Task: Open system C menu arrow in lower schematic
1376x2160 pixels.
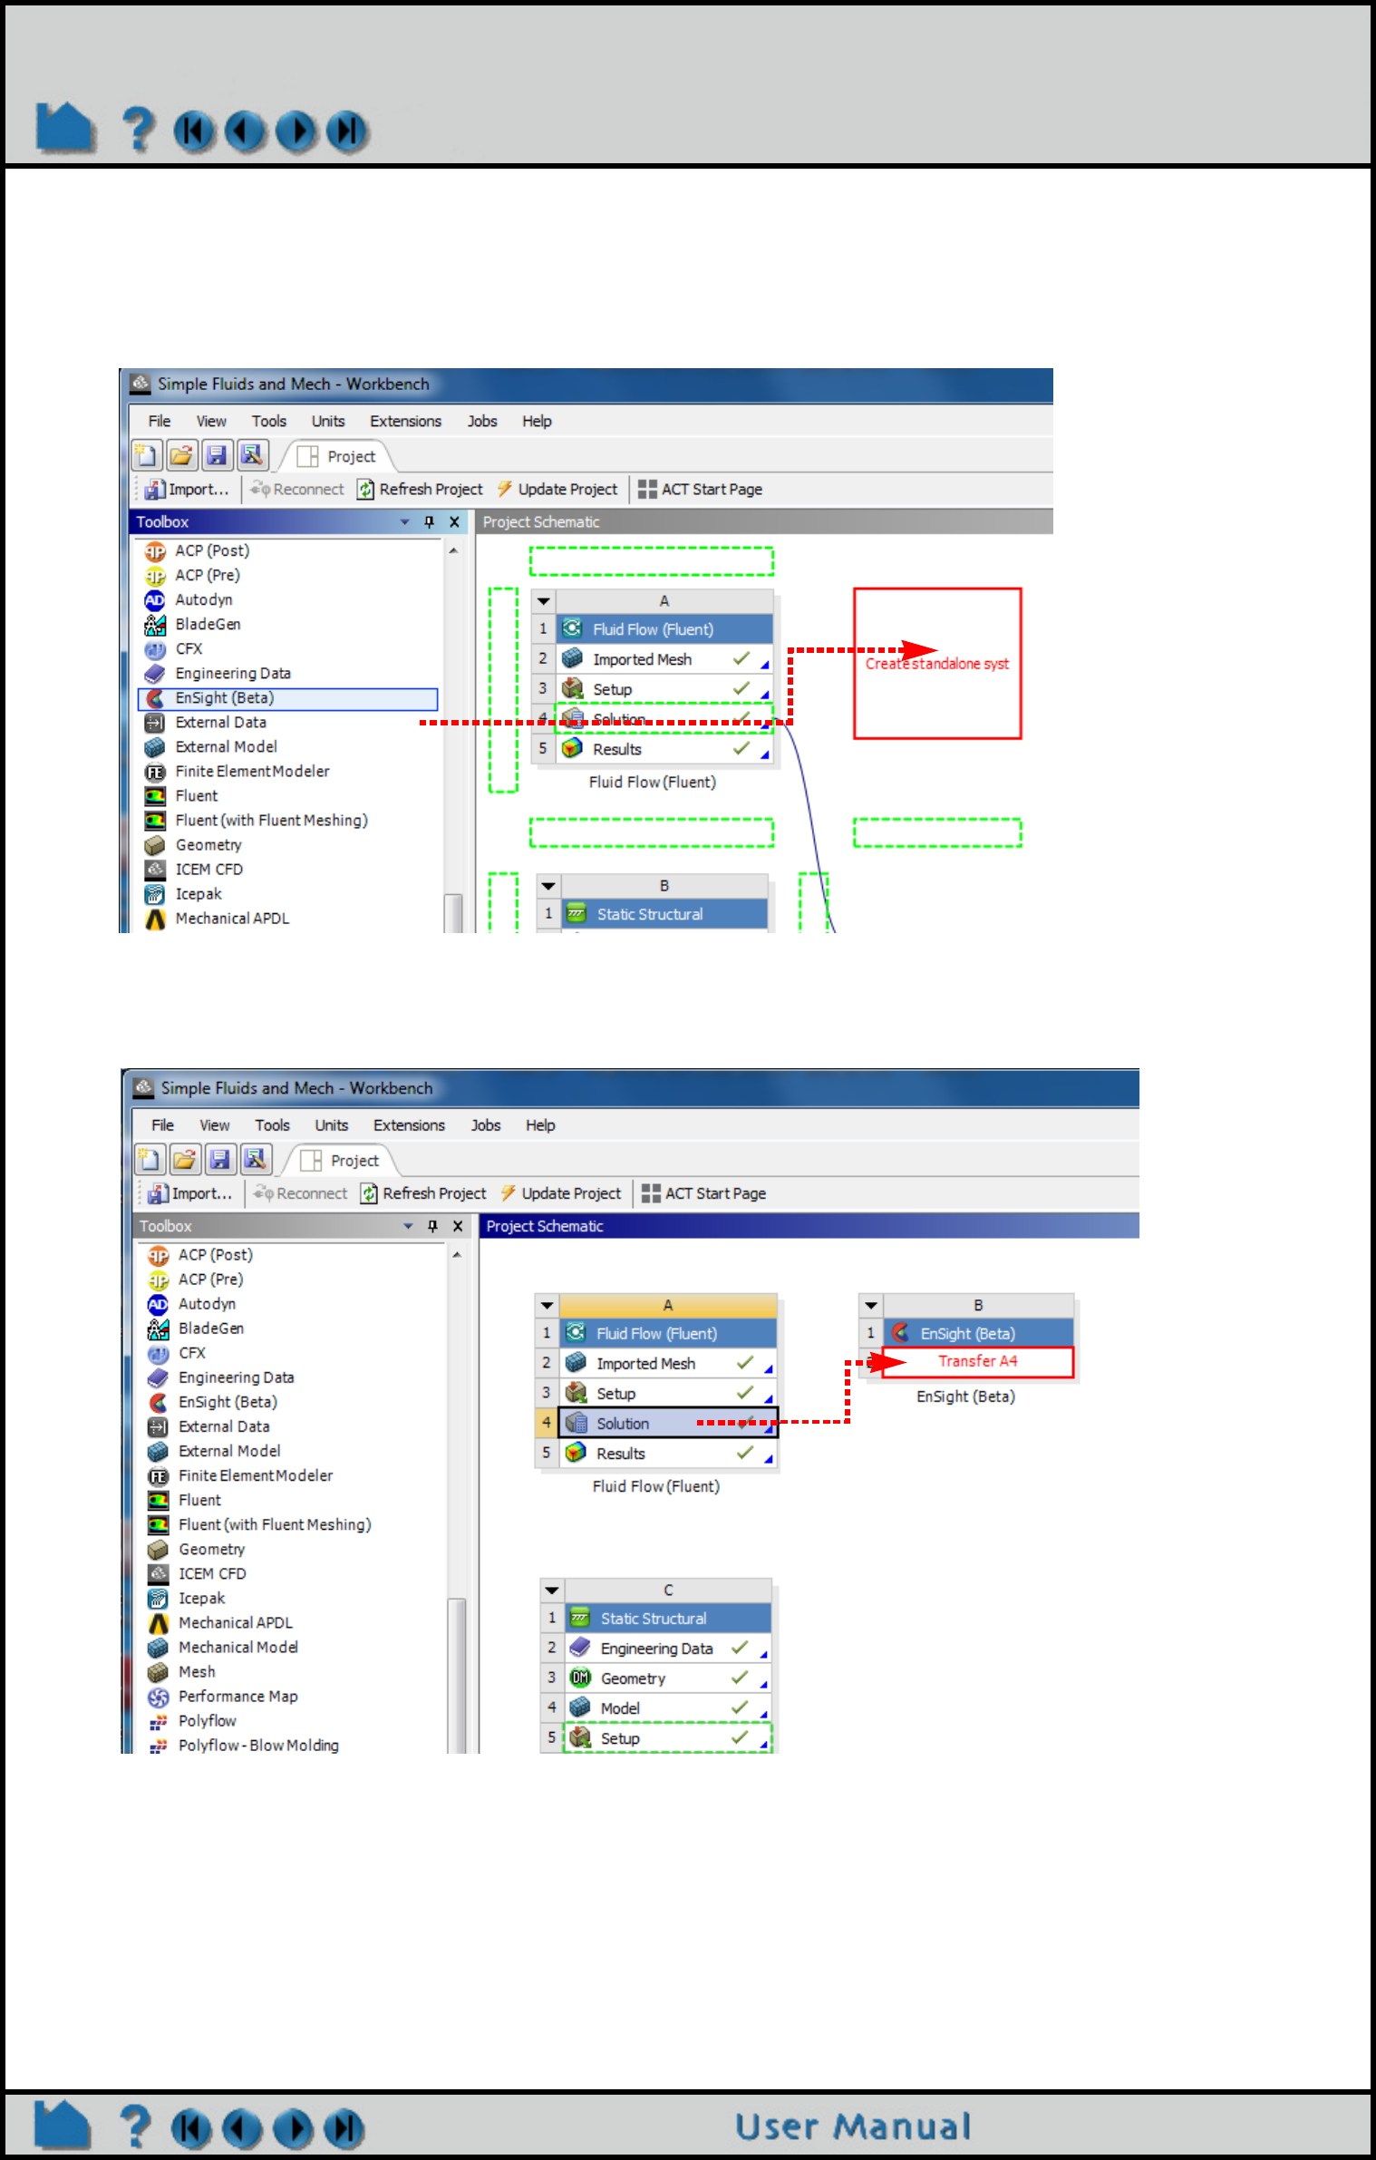Action: coord(552,1591)
